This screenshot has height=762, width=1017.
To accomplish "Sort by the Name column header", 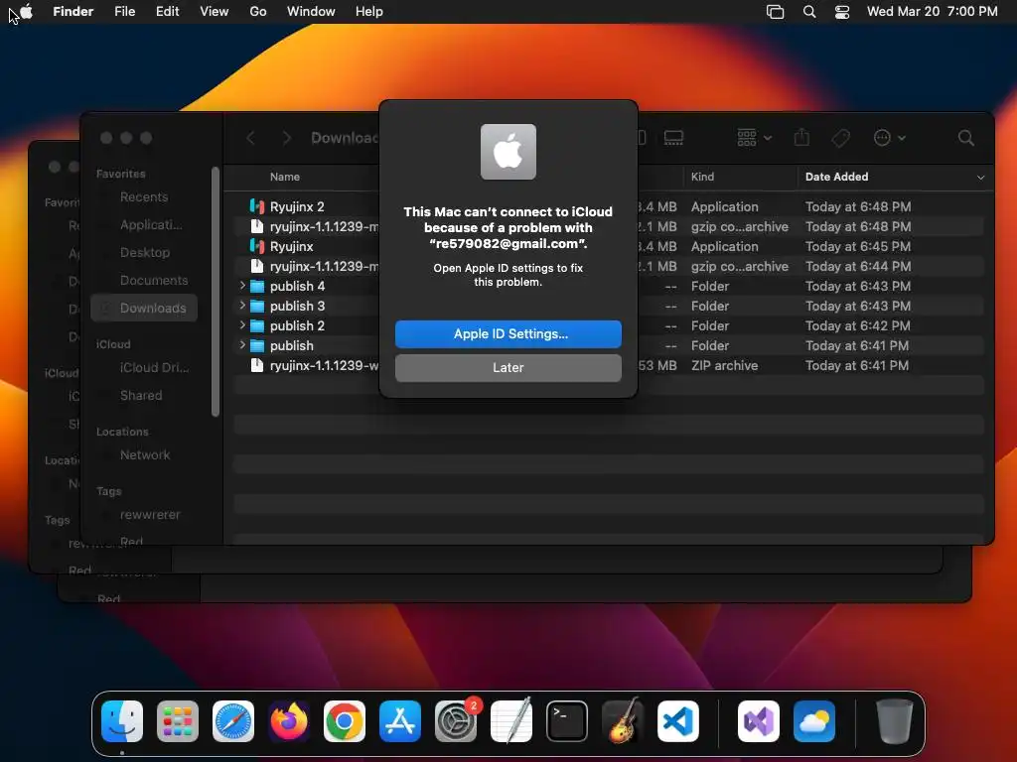I will pyautogui.click(x=285, y=177).
